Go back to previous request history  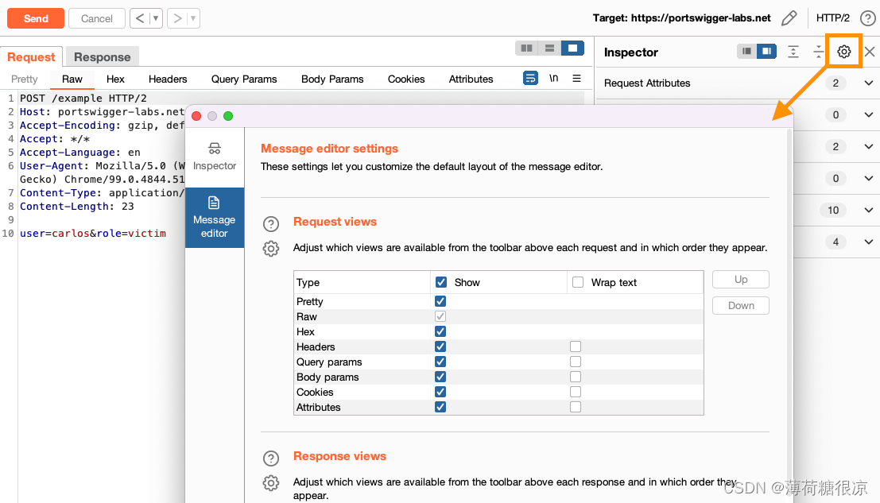point(140,18)
